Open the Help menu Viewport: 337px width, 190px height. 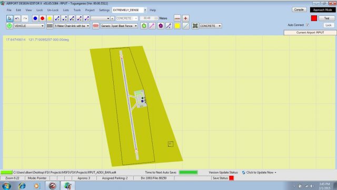coord(153,10)
